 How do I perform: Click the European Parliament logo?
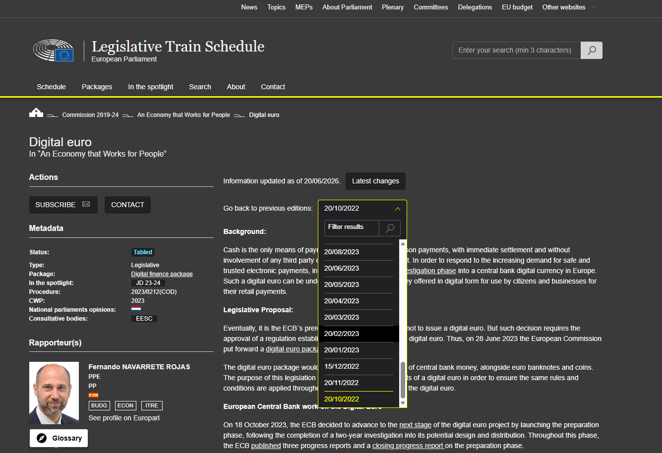(54, 51)
